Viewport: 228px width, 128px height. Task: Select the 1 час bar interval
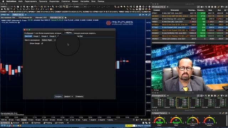pos(66,120)
